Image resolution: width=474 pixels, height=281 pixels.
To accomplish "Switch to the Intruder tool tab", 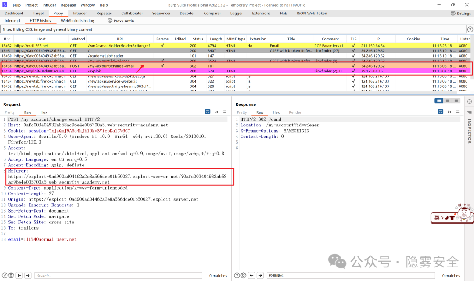I will [80, 13].
